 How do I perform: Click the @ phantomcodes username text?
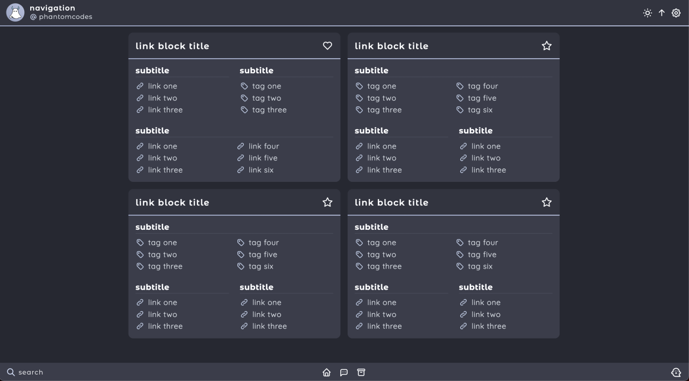pos(61,17)
